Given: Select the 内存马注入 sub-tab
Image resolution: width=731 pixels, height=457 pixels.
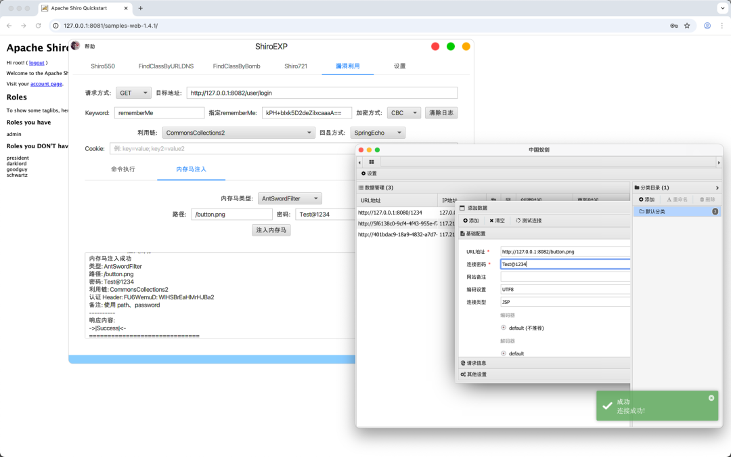Looking at the screenshot, I should pos(191,169).
